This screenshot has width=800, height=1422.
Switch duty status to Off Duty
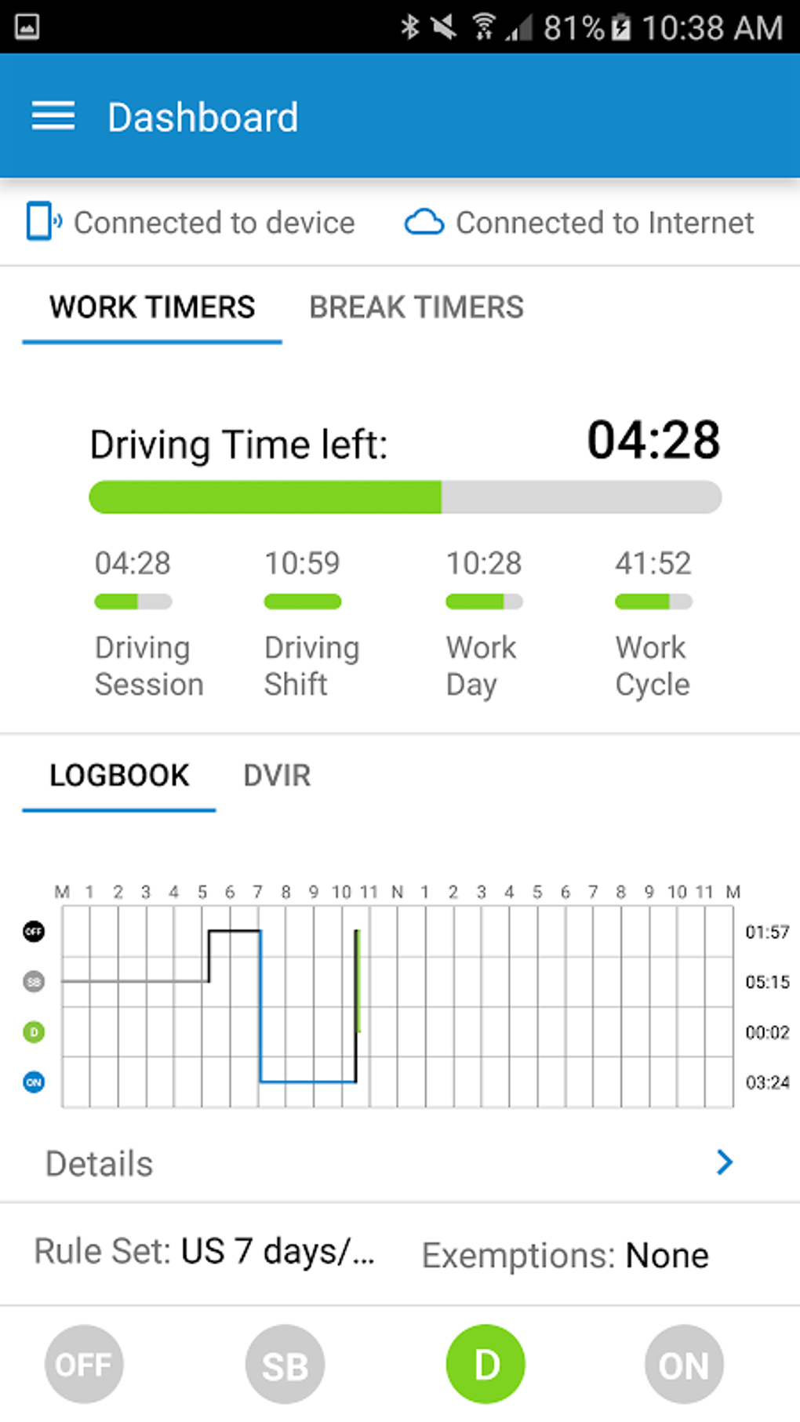pyautogui.click(x=84, y=1364)
